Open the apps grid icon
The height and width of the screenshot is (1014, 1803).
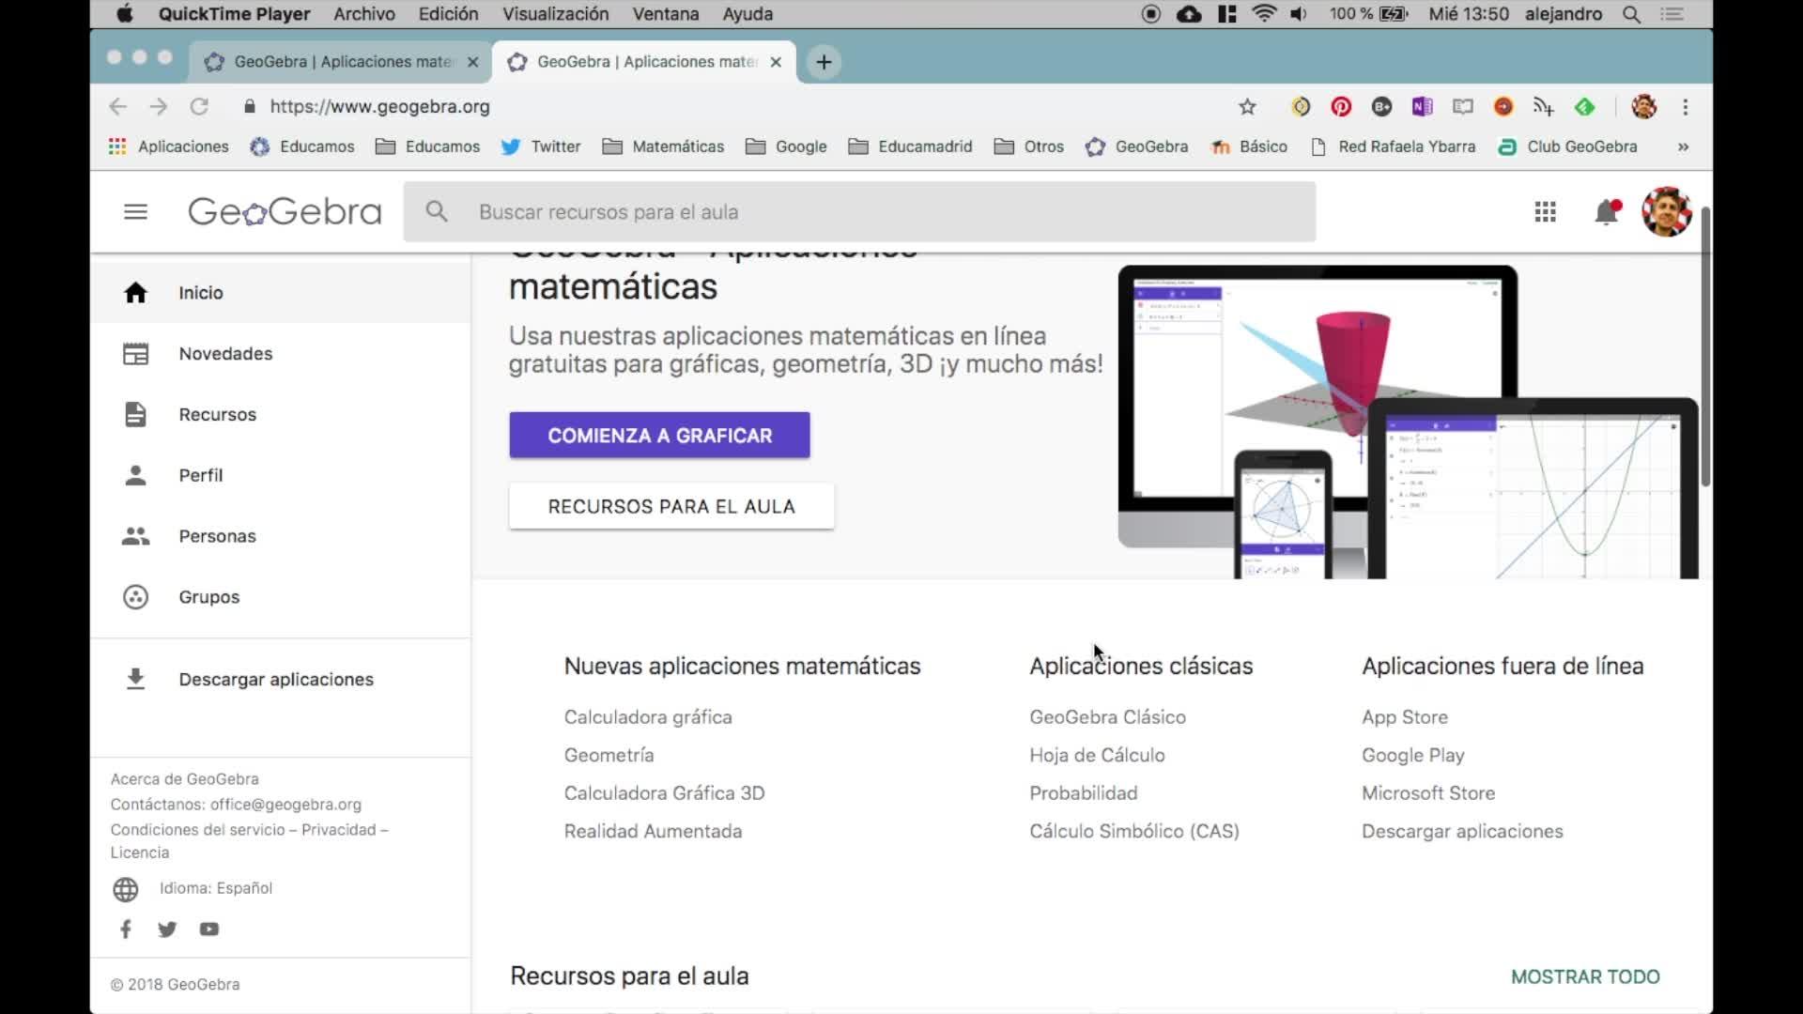pos(1545,212)
